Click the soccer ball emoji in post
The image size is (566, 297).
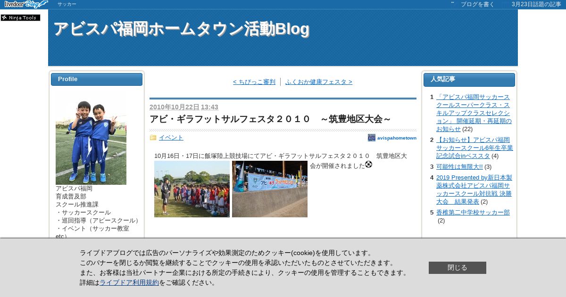pos(368,165)
